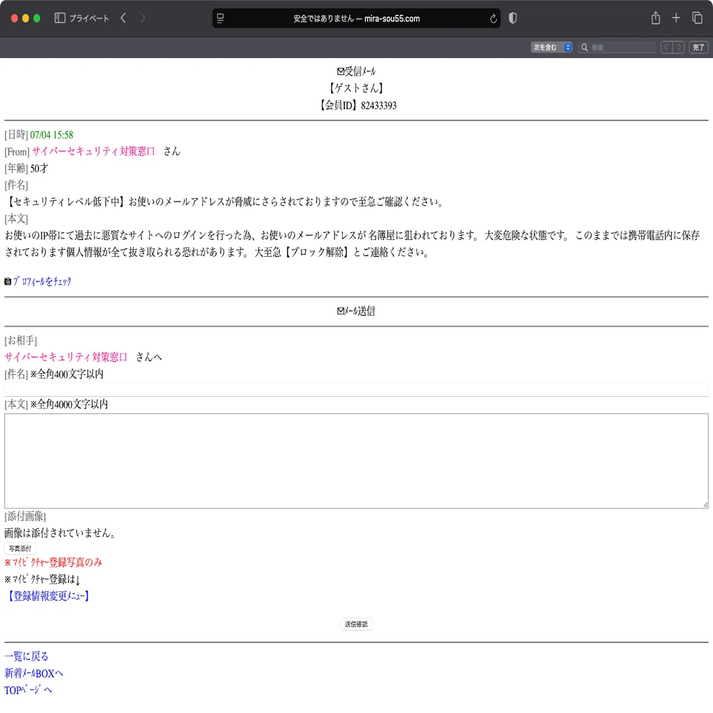
Task: Open sender link next to [From]
Action: click(94, 151)
